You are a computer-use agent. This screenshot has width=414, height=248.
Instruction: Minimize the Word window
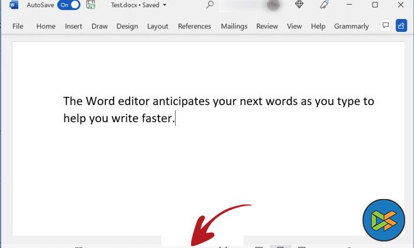coord(349,5)
